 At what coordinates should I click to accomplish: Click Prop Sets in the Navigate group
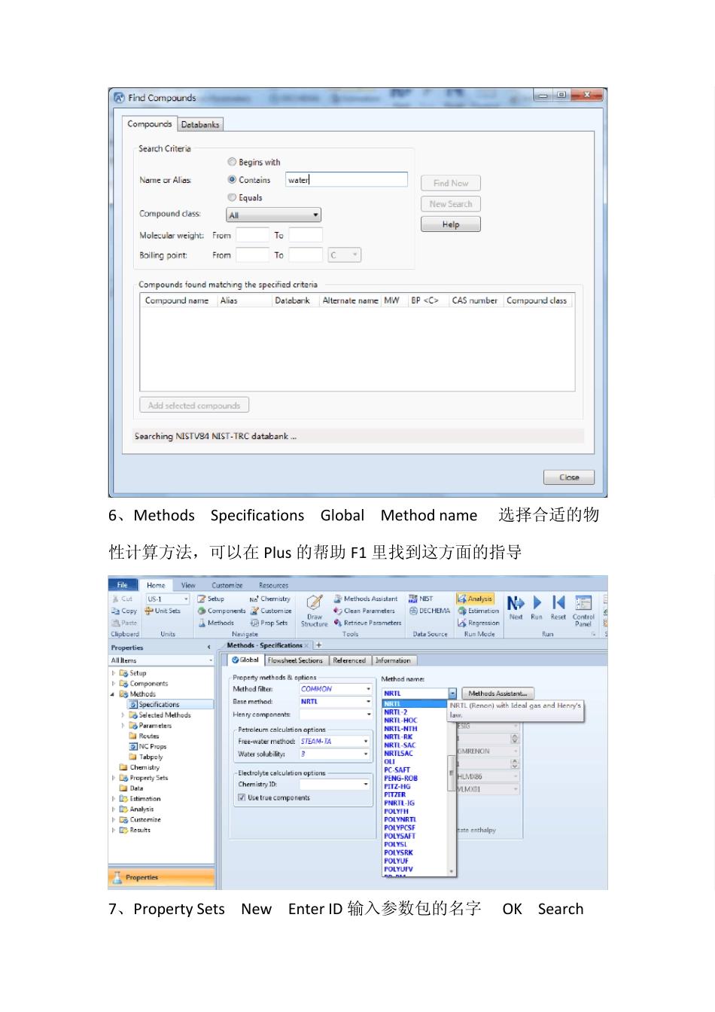[269, 623]
